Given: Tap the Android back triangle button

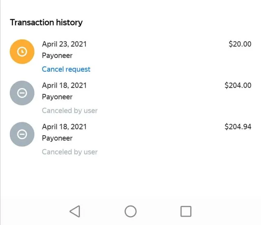Looking at the screenshot, I should tap(75, 212).
